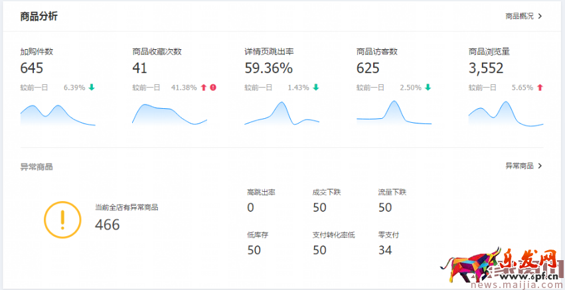
Task: Click the 零支付 count 34
Action: 385,250
